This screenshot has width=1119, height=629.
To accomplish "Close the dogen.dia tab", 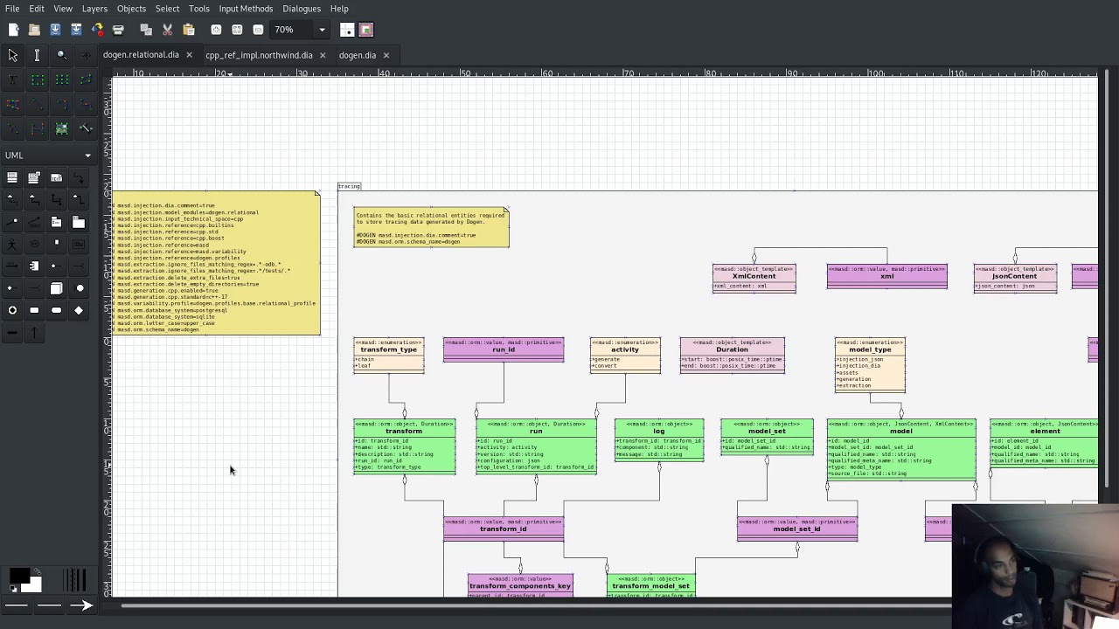I will (x=386, y=55).
